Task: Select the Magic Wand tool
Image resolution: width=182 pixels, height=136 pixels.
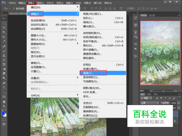Action: (4, 32)
